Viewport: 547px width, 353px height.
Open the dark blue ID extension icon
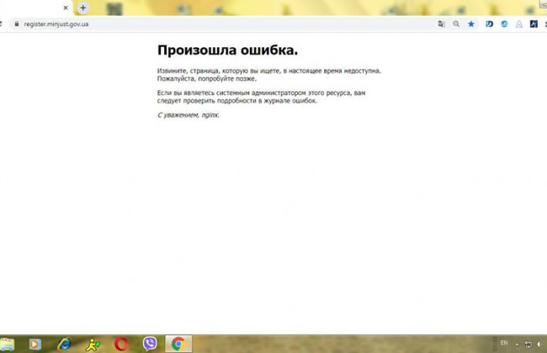click(490, 24)
